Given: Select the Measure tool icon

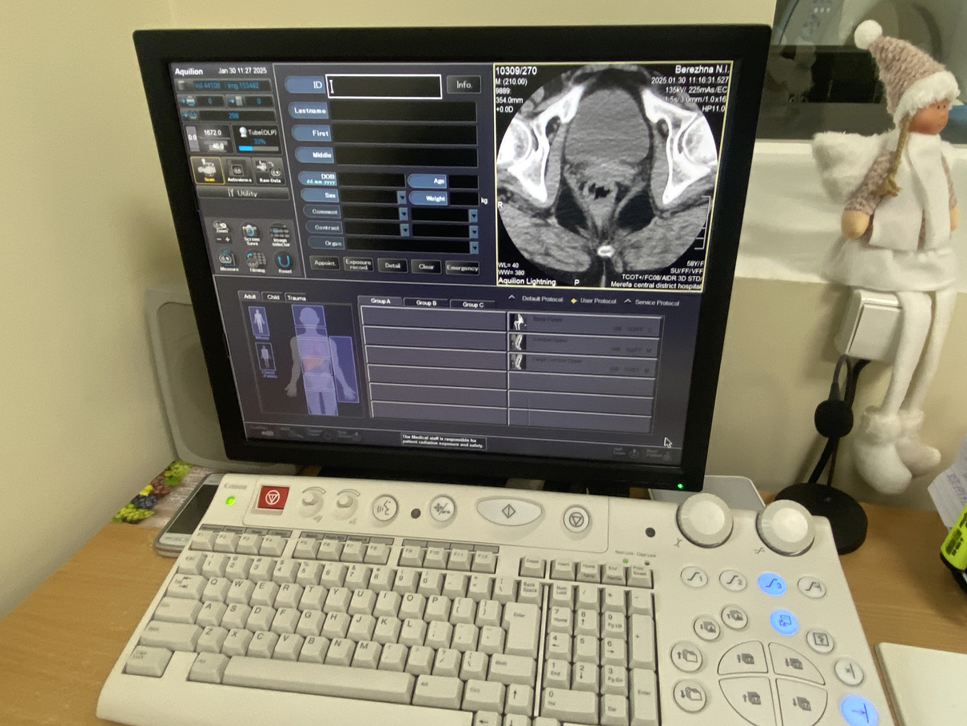Looking at the screenshot, I should tap(226, 261).
